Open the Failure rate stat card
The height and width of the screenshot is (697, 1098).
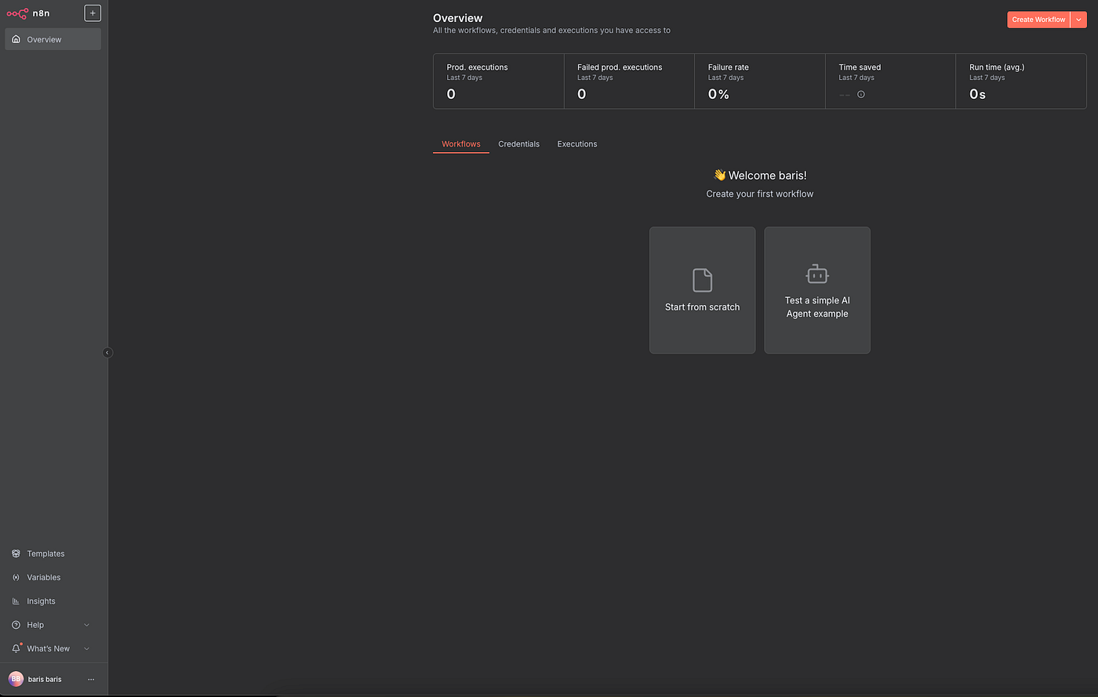760,82
